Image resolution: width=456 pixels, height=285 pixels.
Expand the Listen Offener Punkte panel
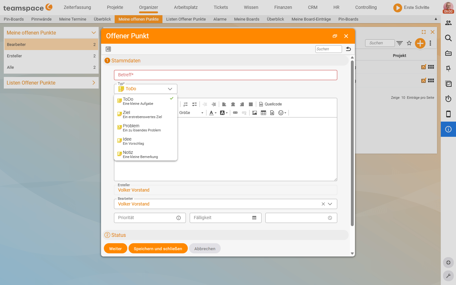point(93,83)
